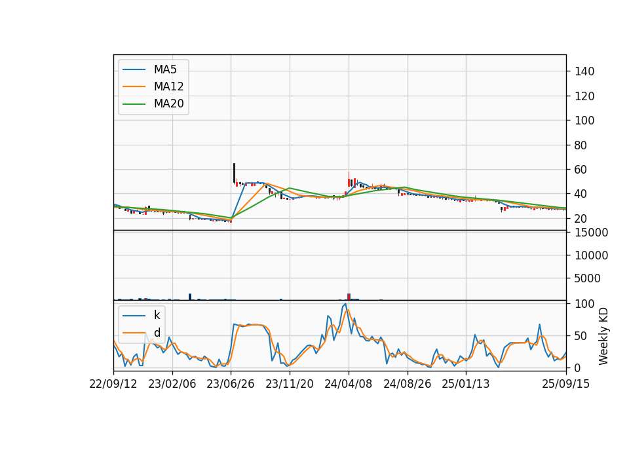
Task: Click the MA5 legend entry
Action: pos(149,69)
